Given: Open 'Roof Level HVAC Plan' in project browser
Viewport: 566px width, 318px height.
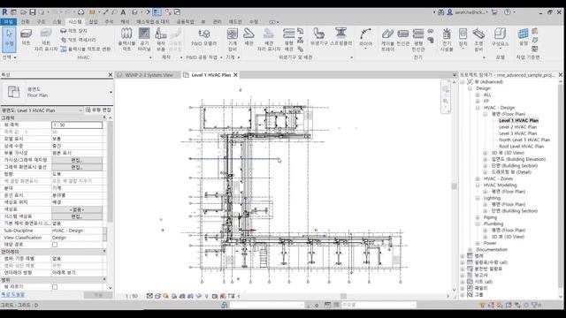Looking at the screenshot, I should click(x=521, y=147).
